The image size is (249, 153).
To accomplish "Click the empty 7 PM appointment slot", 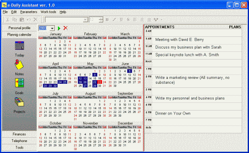I will point(197,122).
